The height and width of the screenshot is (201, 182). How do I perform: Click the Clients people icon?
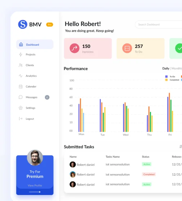point(21,65)
